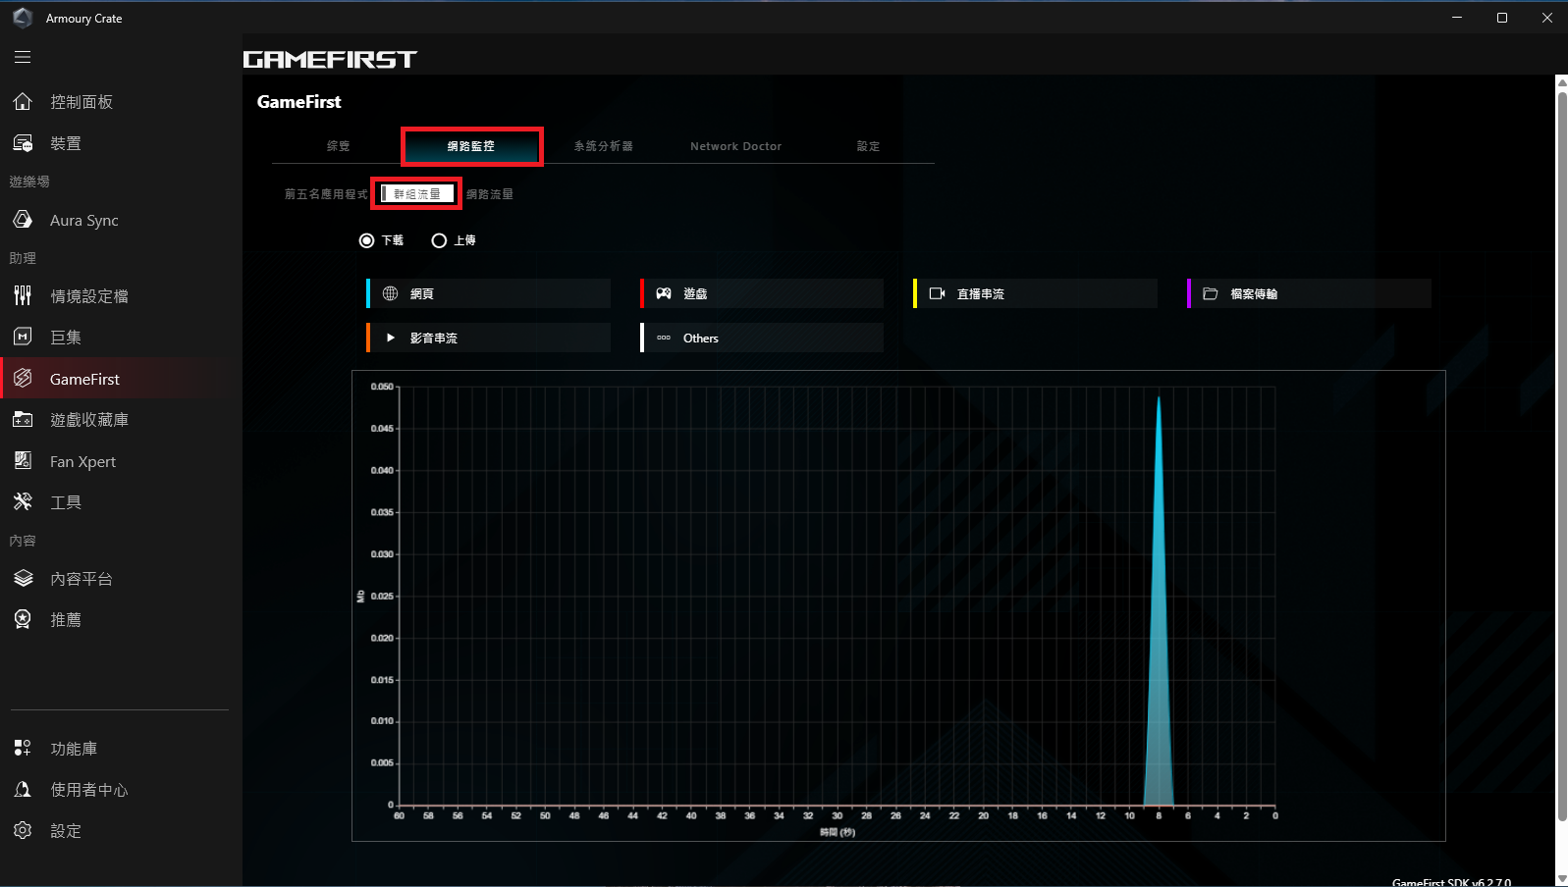This screenshot has height=887, width=1568.
Task: Open the 使用者中心 bell icon
Action: coord(23,790)
